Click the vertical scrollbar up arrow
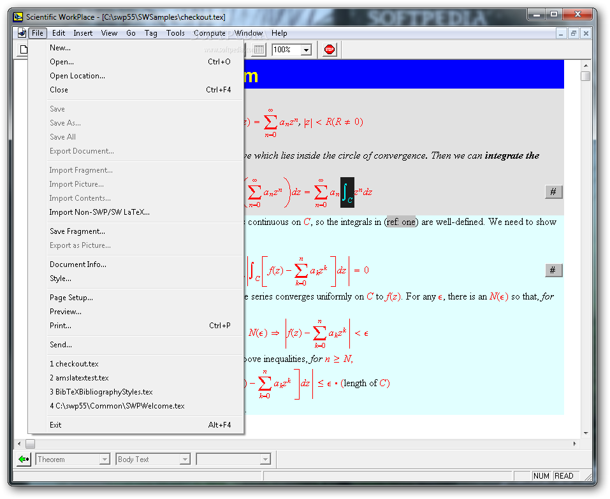 pos(586,66)
